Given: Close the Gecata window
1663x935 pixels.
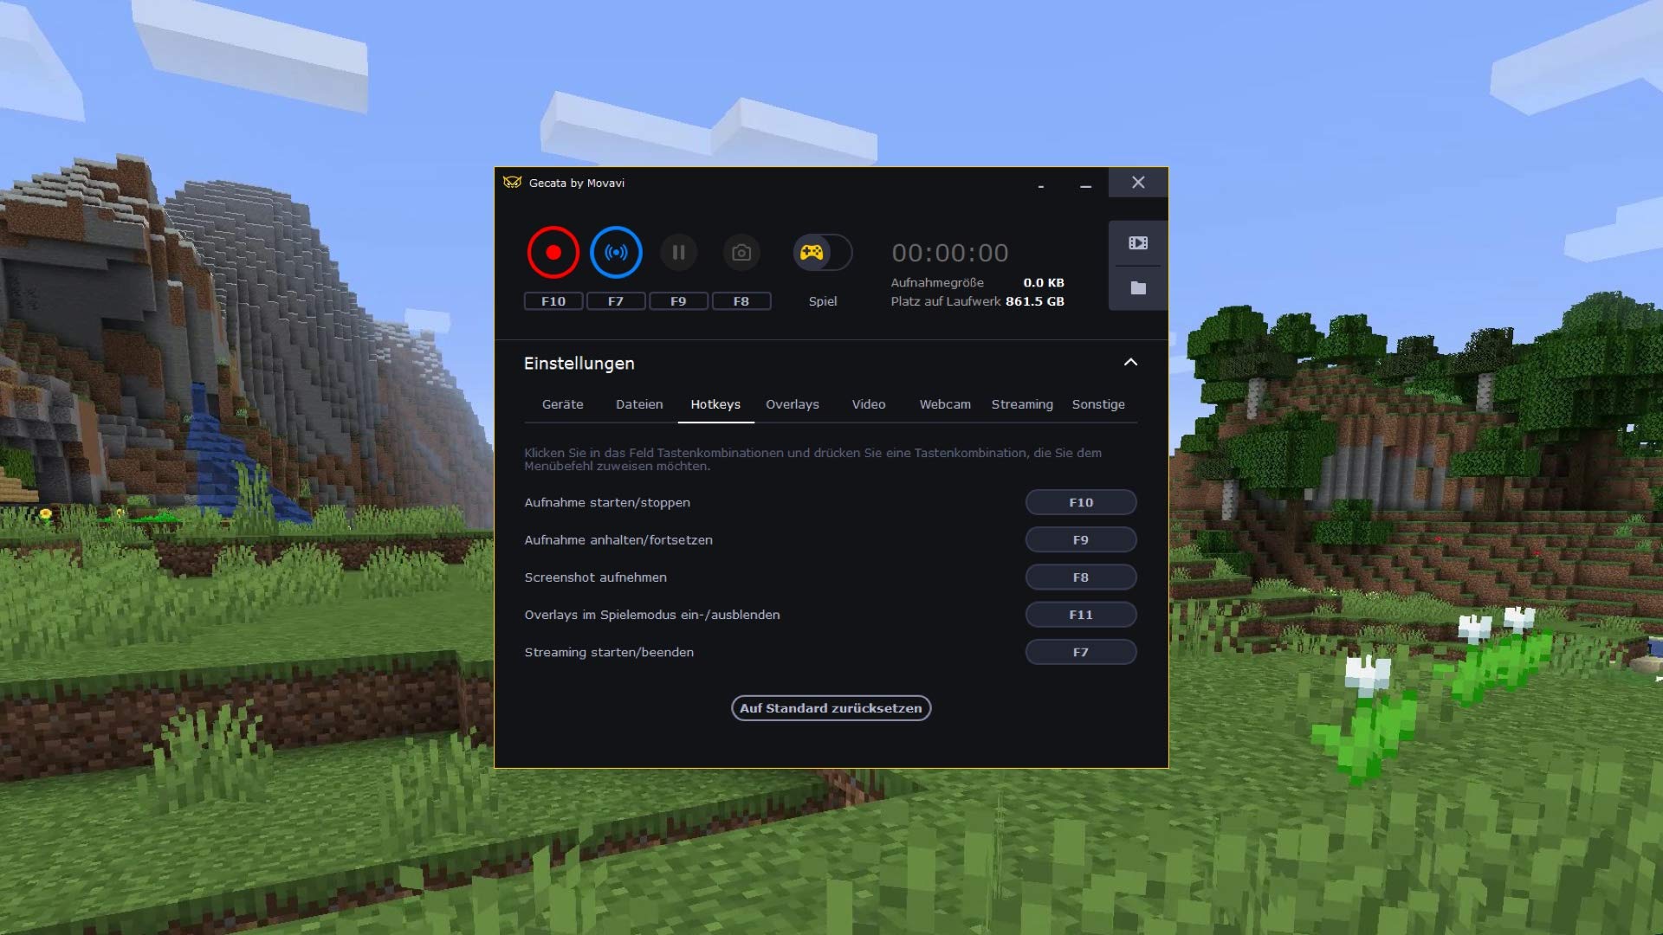Looking at the screenshot, I should 1138,183.
